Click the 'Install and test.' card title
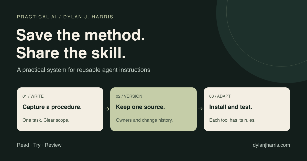Image resolution: width=307 pixels, height=161 pixels. tap(231, 107)
